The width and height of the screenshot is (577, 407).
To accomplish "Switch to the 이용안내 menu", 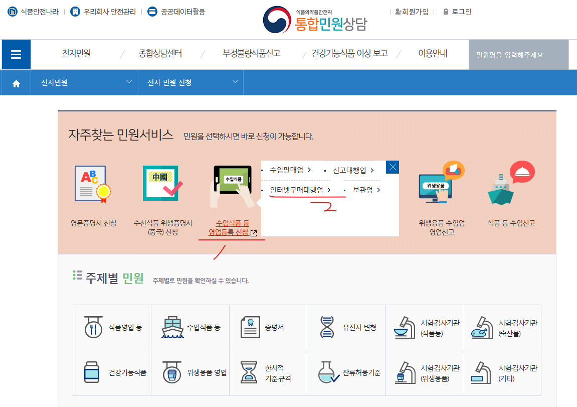I will click(432, 53).
